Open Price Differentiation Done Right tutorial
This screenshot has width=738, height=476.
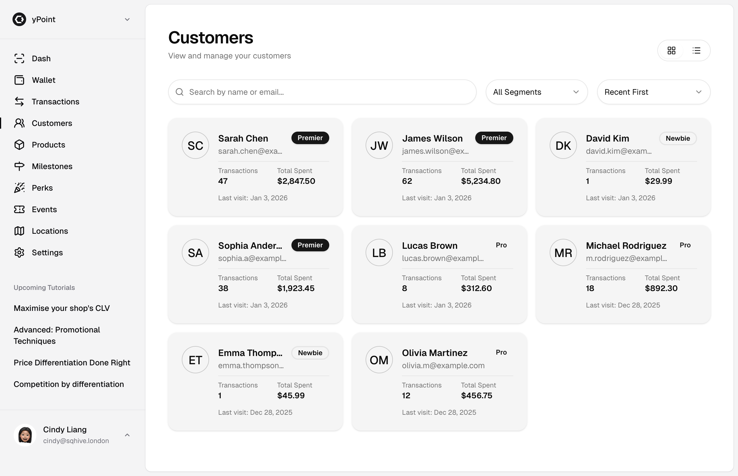[72, 363]
